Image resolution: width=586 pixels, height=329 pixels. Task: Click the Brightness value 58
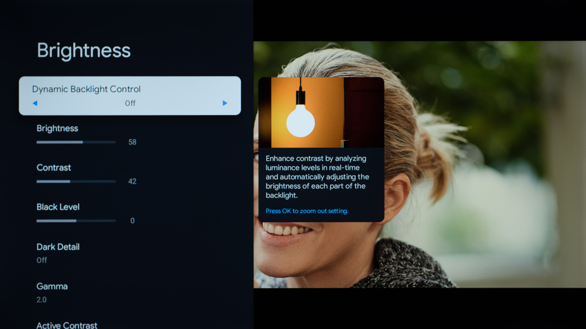point(132,142)
